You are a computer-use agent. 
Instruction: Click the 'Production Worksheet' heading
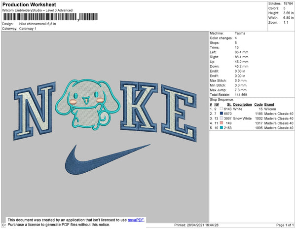click(x=29, y=4)
